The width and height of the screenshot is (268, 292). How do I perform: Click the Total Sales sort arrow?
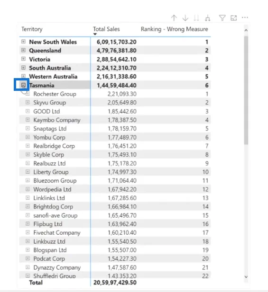click(x=95, y=34)
